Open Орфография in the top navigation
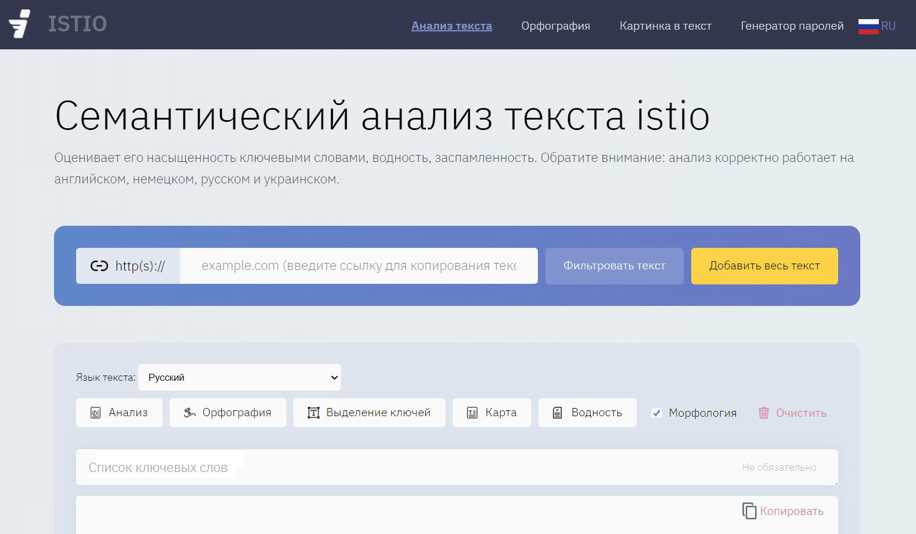Image resolution: width=916 pixels, height=534 pixels. tap(555, 26)
